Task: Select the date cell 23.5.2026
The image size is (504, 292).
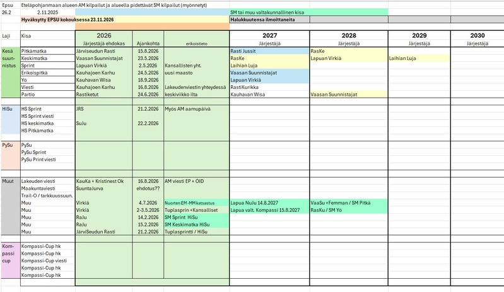Action: click(x=146, y=58)
